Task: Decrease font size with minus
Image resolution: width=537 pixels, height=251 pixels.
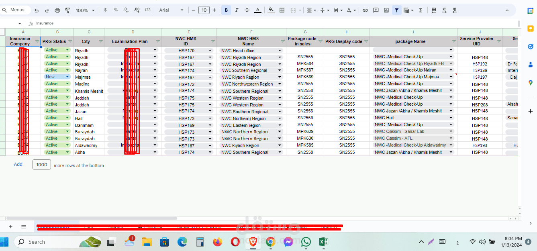Action: pos(194,10)
